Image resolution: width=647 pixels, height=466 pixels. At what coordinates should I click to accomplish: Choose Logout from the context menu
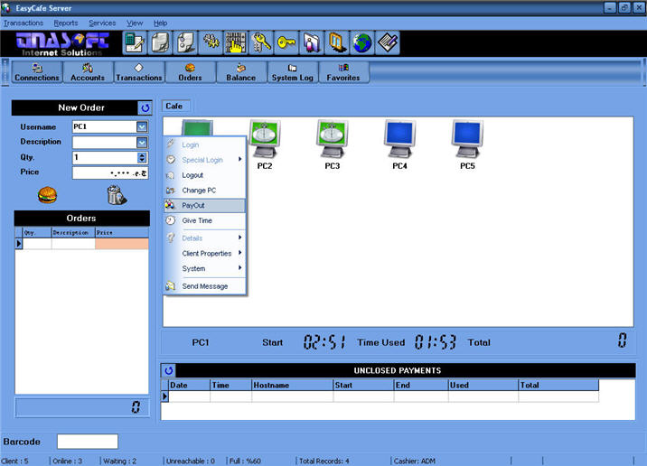point(204,175)
